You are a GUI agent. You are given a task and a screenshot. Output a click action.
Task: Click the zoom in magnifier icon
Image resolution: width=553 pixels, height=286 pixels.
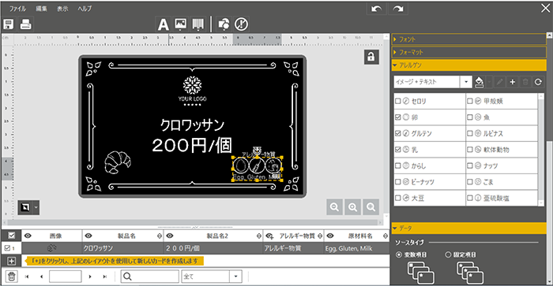[352, 207]
